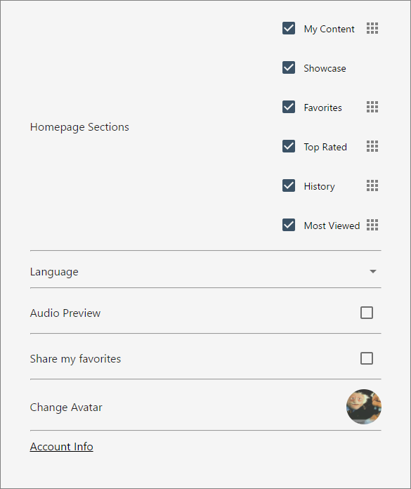The image size is (411, 489).
Task: Click the Most Viewed label text
Action: pyautogui.click(x=332, y=226)
